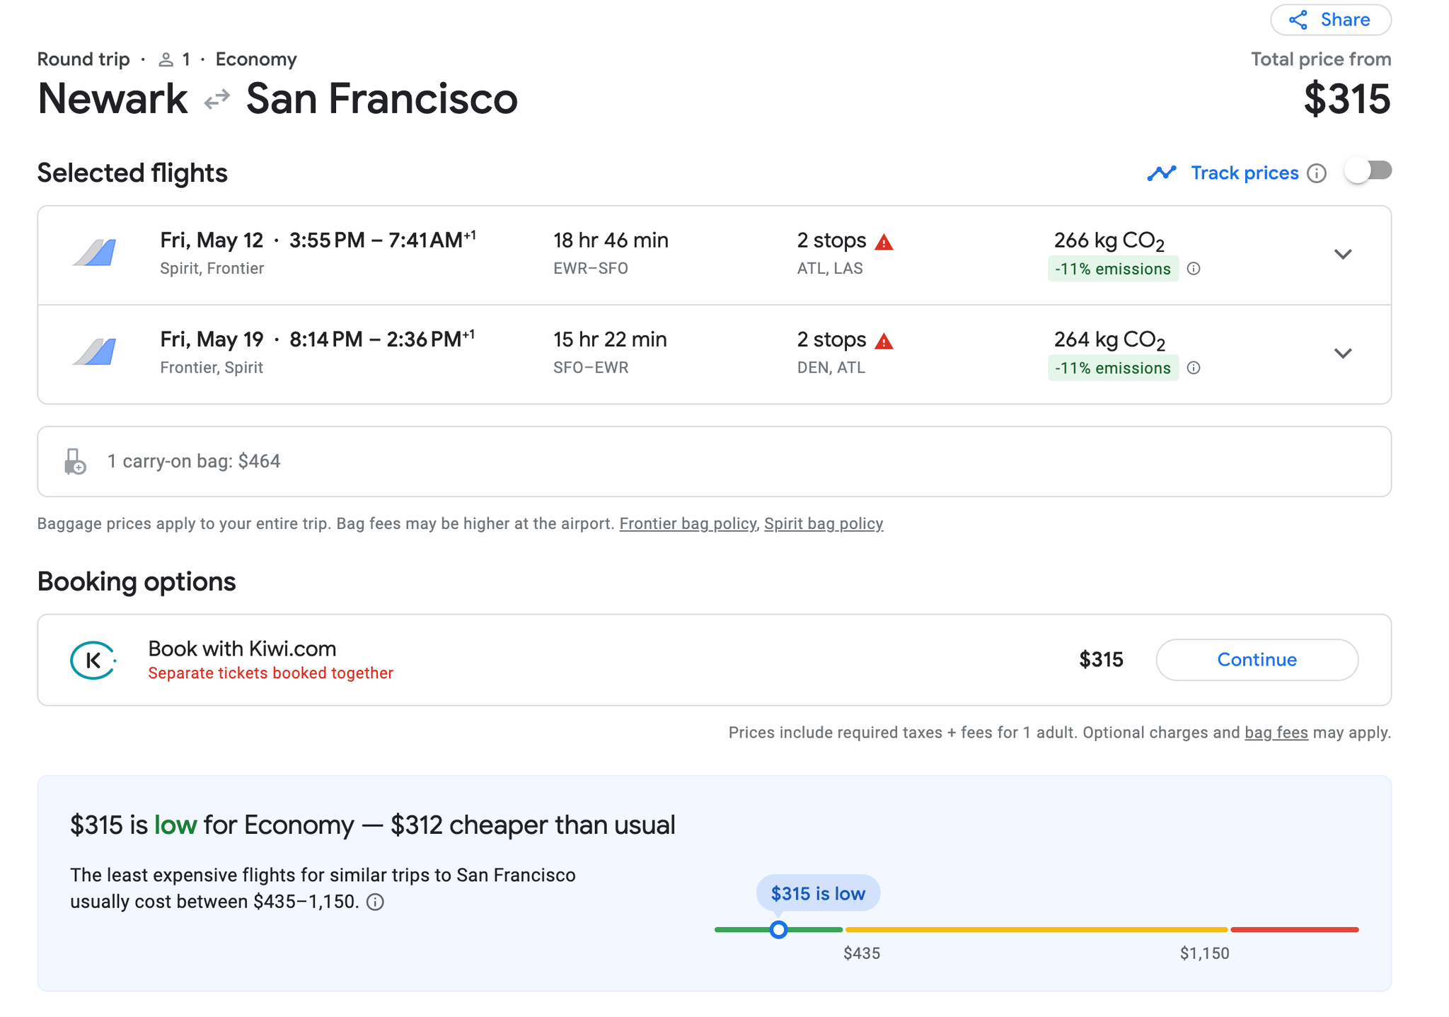This screenshot has width=1449, height=1017.
Task: Click the warning icon on the May 19 flight stops
Action: point(885,340)
